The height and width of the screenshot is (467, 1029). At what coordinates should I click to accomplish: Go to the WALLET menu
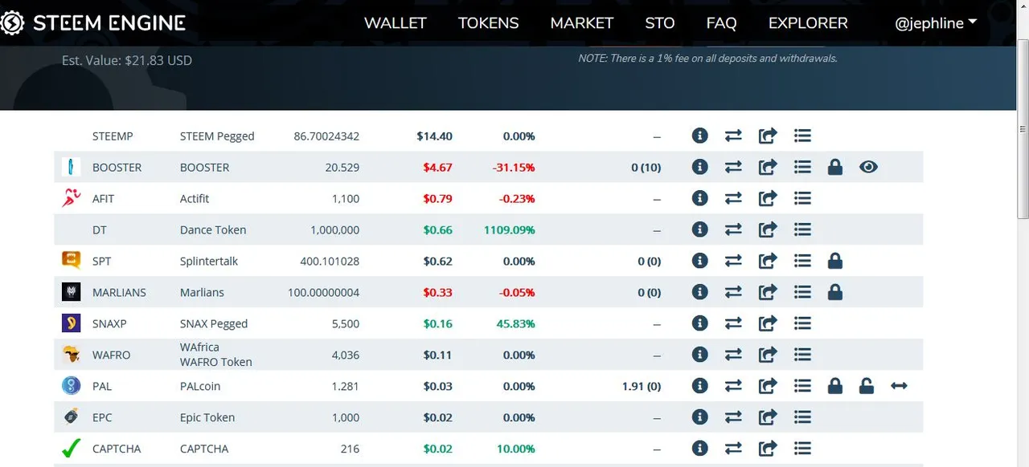(396, 23)
